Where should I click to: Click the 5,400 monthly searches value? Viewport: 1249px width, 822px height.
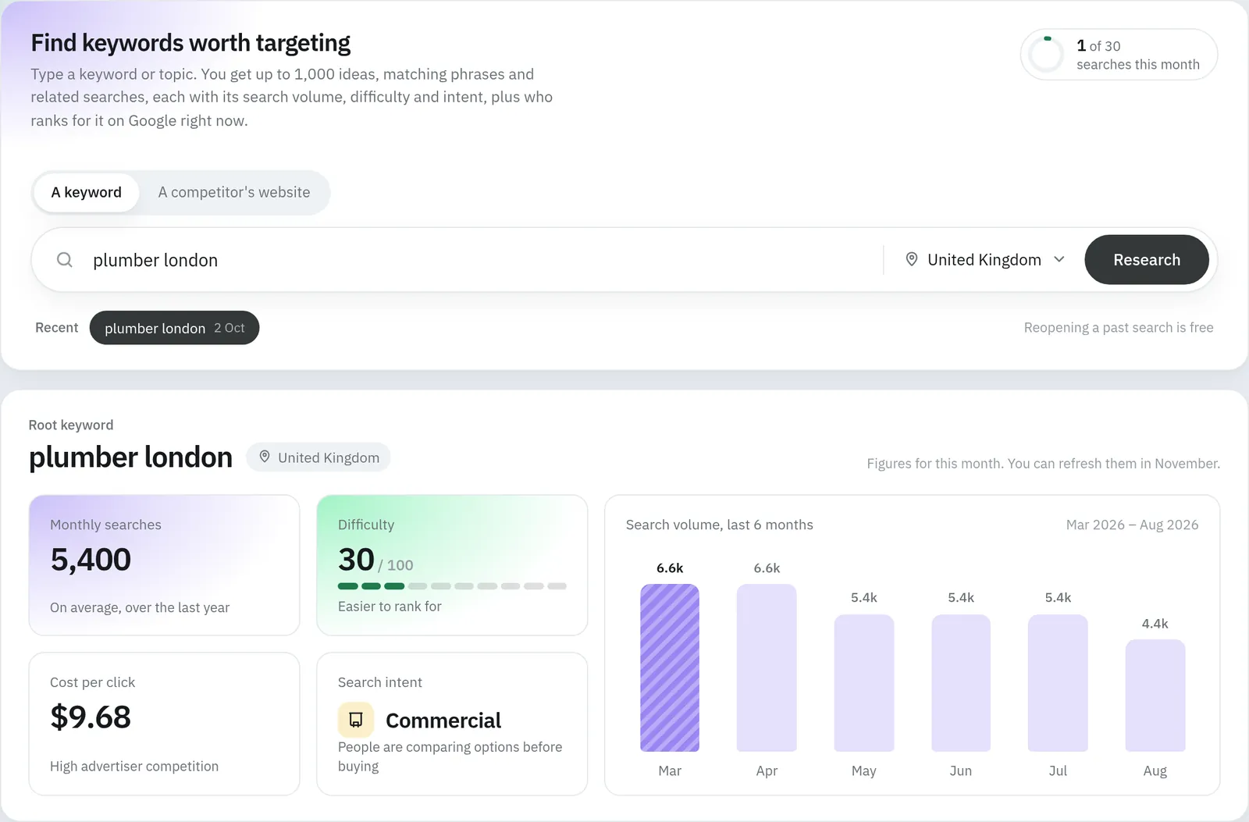click(91, 560)
